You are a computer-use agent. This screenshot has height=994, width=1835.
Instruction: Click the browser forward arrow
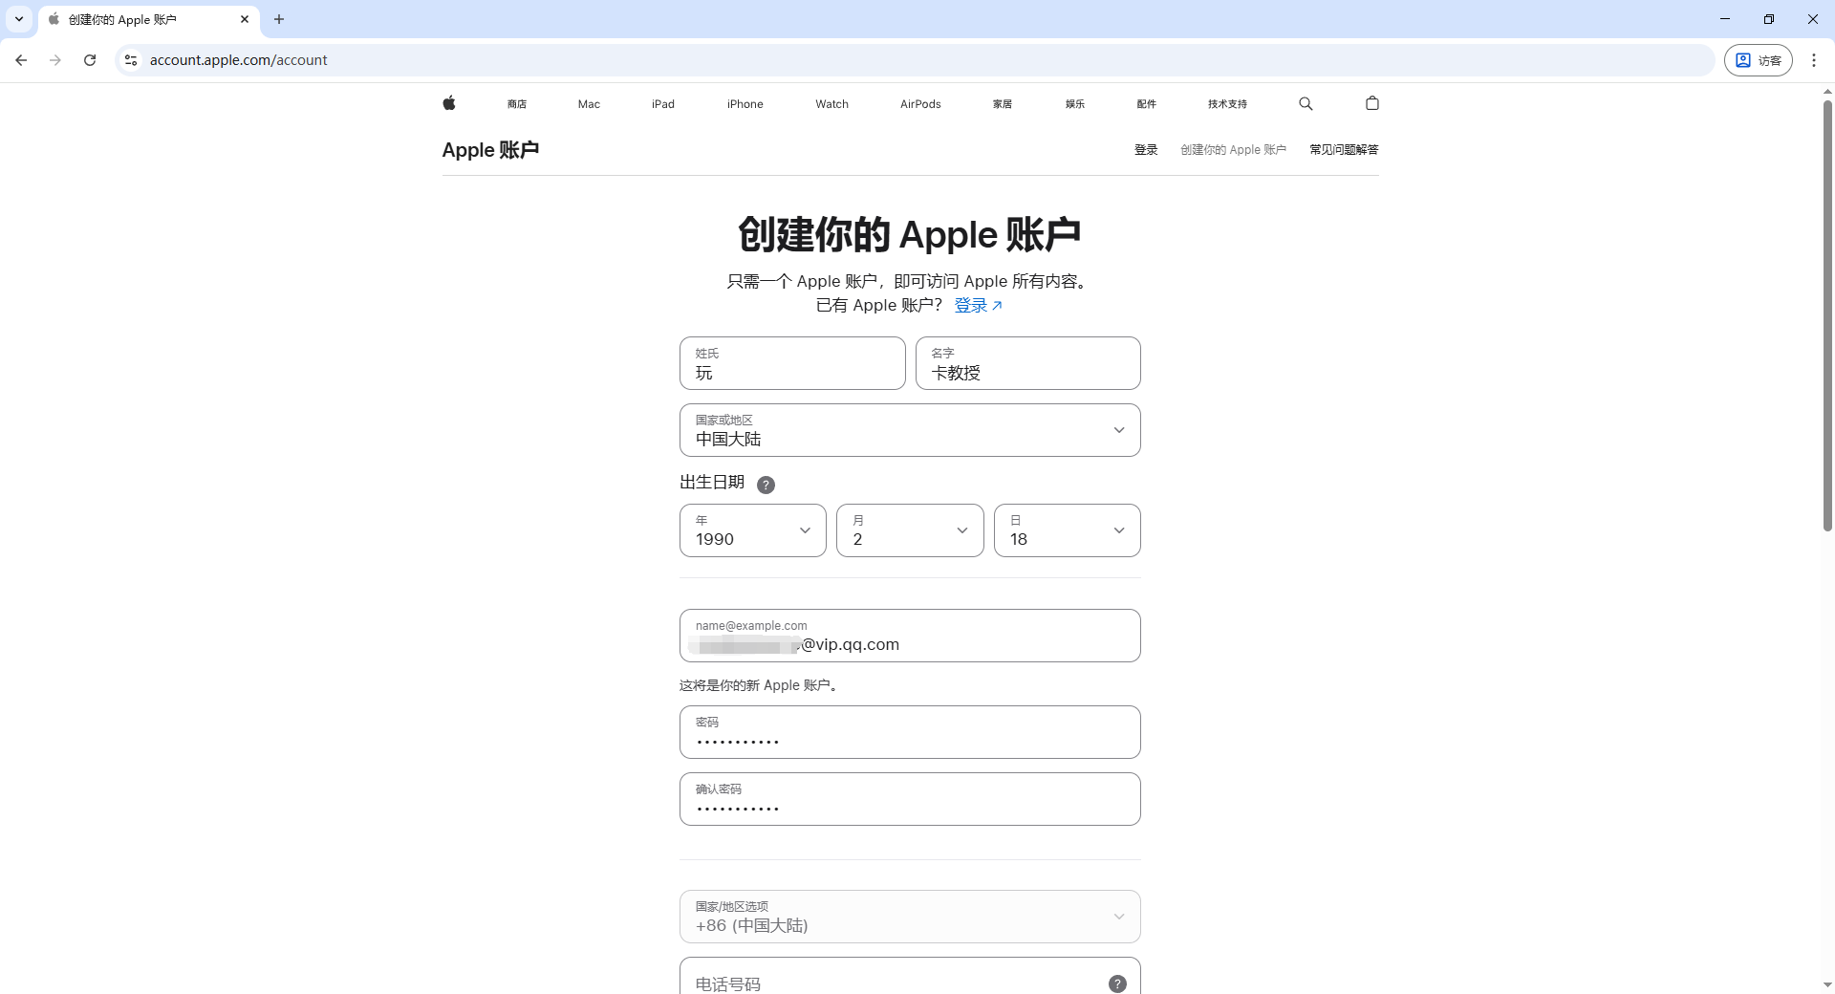[x=55, y=60]
